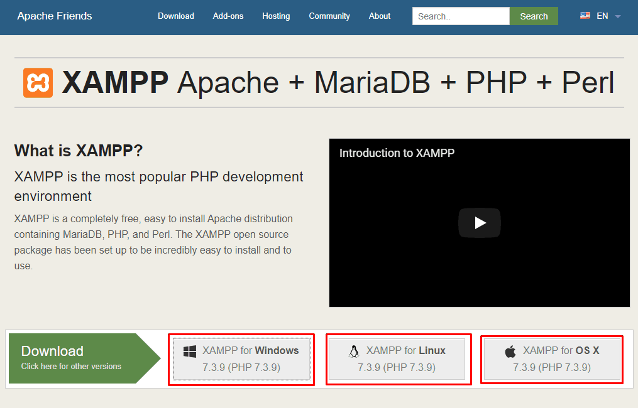Open the Download menu item

[x=176, y=16]
